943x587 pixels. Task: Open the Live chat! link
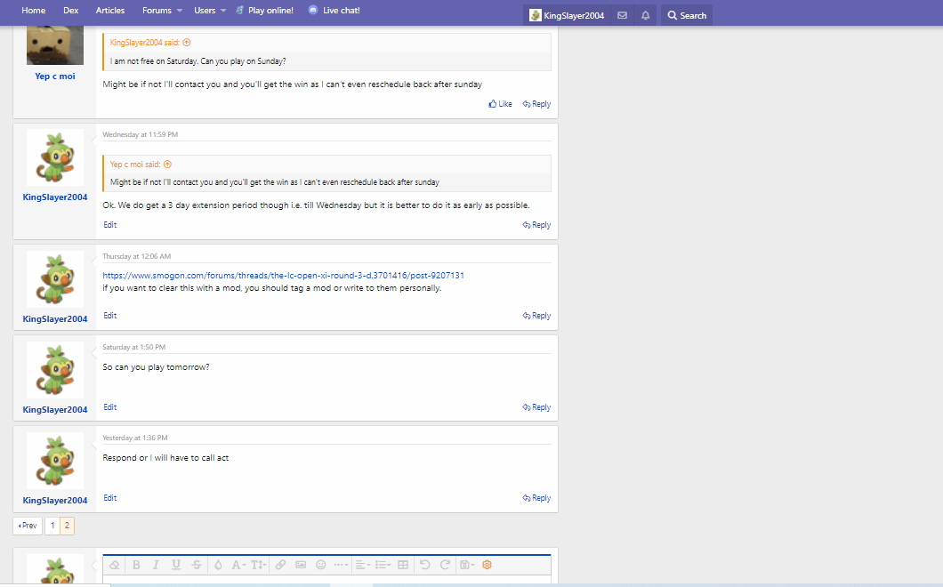pos(334,10)
